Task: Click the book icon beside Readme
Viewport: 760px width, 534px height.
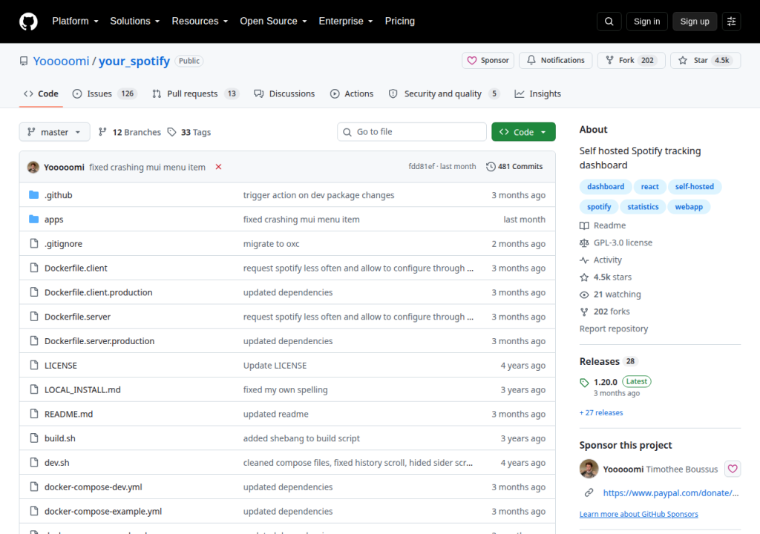Action: pyautogui.click(x=584, y=225)
